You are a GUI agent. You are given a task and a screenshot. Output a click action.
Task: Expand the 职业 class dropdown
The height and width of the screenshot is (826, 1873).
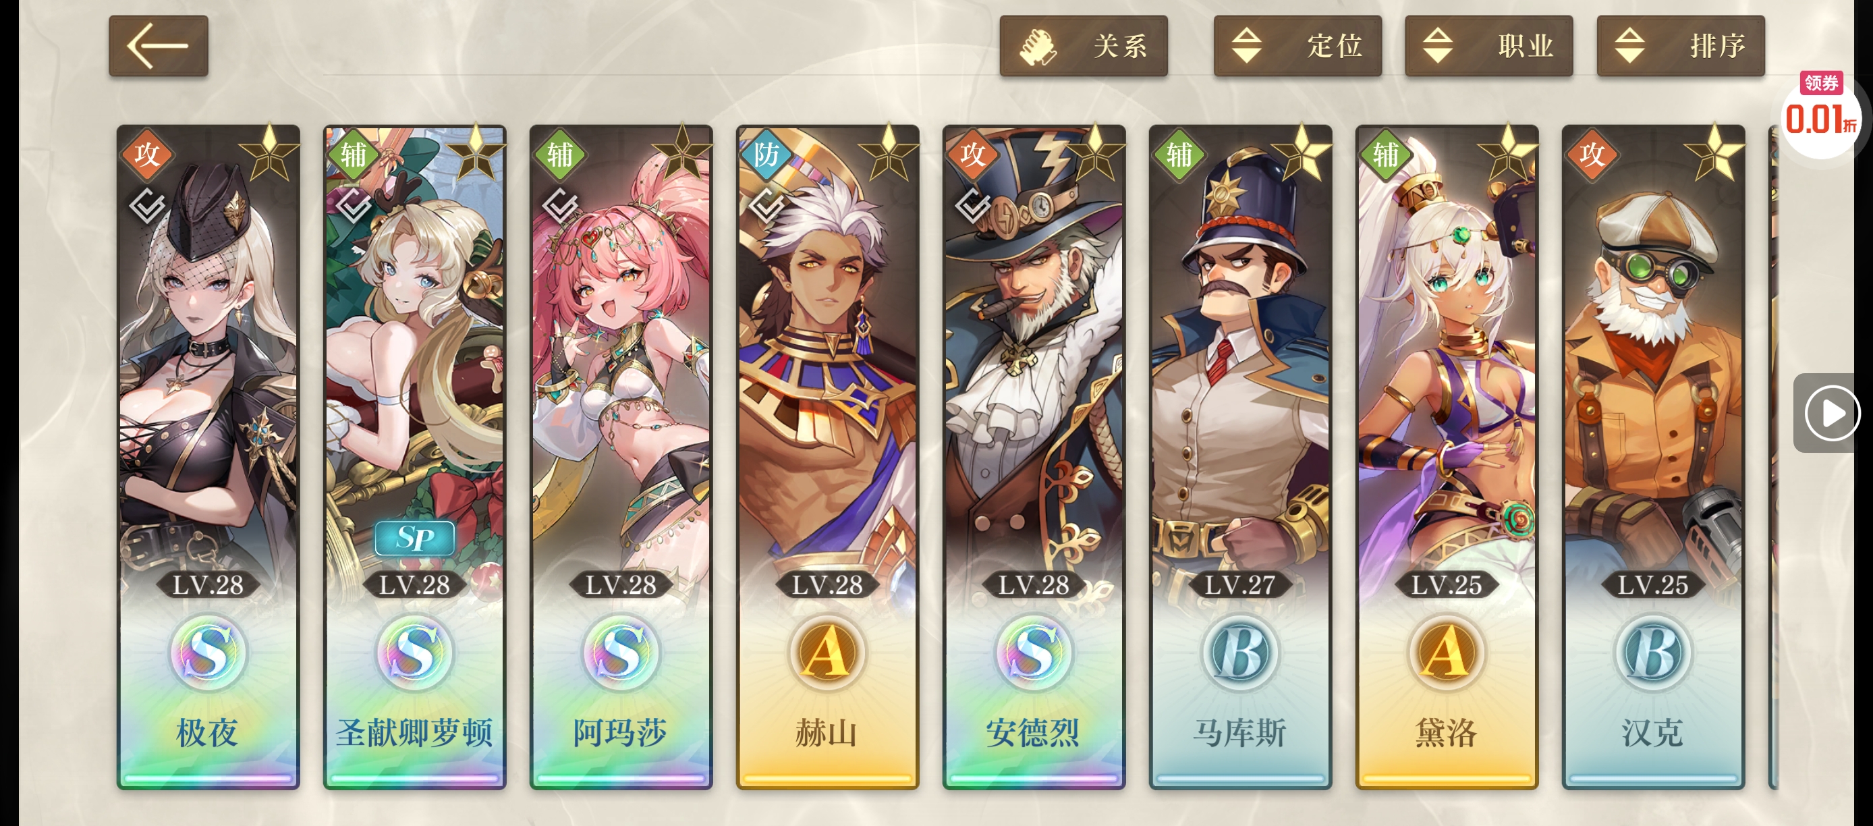pyautogui.click(x=1488, y=46)
